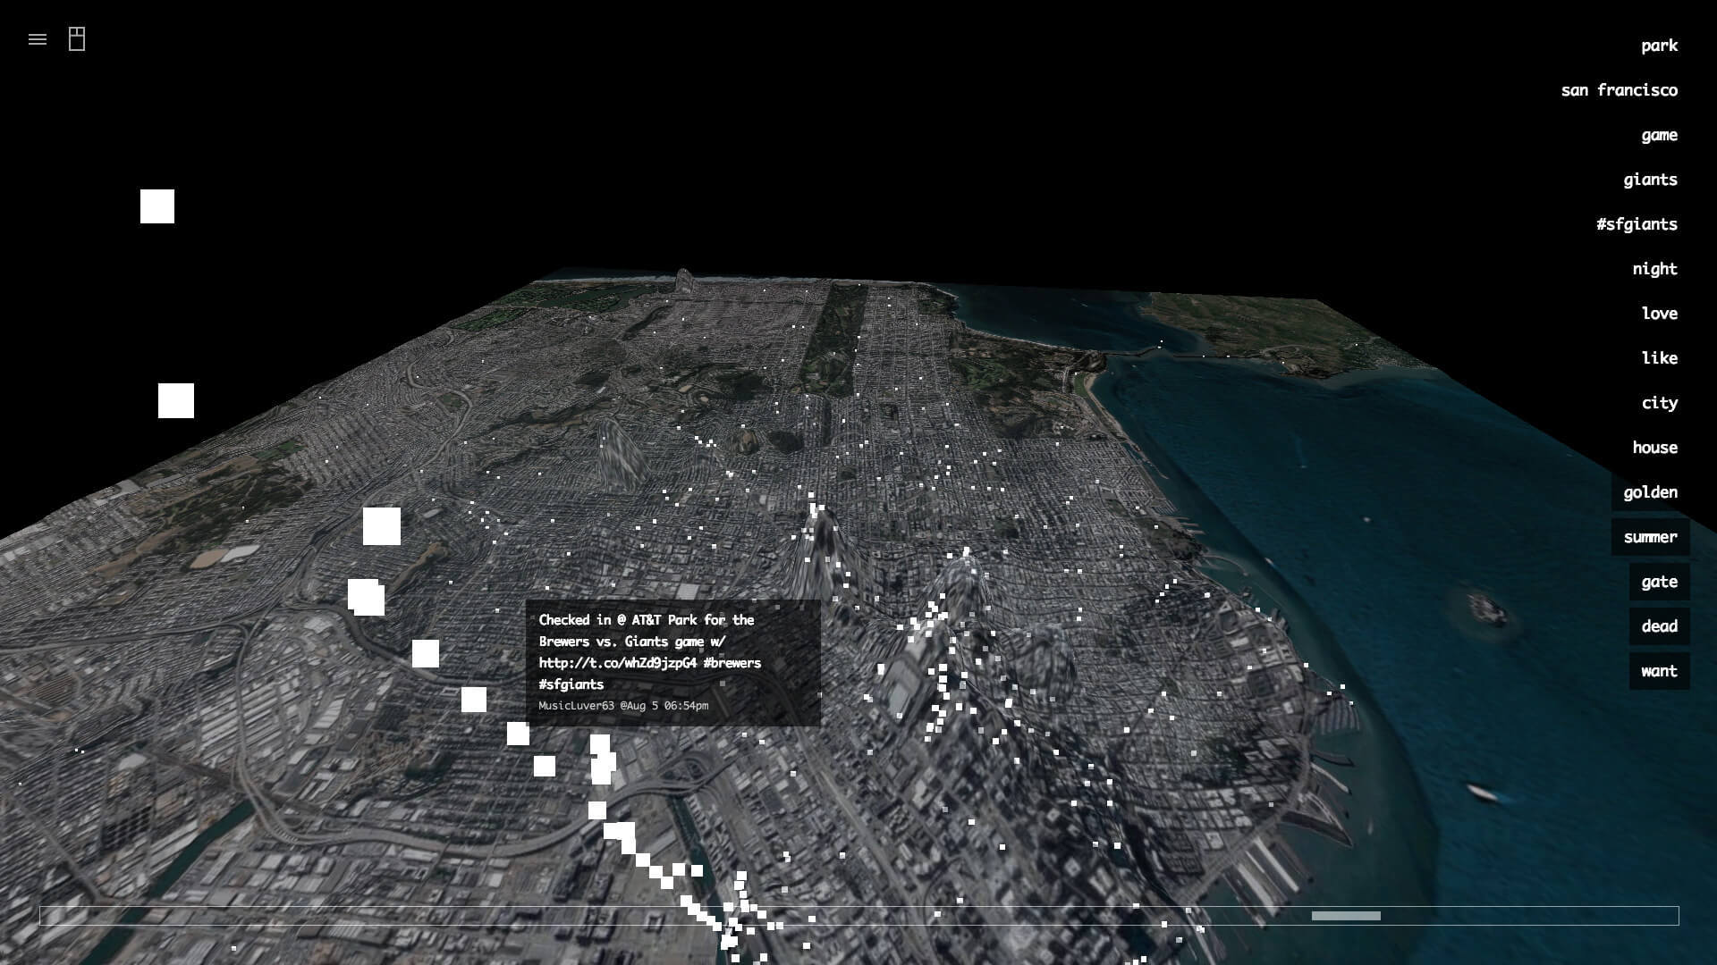Pick the 'house' keyword
Screen dimensions: 1717x965
pyautogui.click(x=1654, y=448)
